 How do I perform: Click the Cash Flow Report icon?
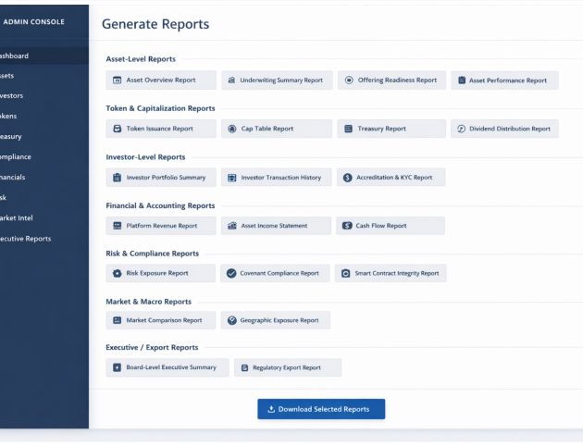[x=347, y=225]
